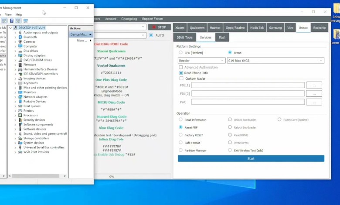Open the combo box left of the AUTO checkbox

tap(120, 35)
